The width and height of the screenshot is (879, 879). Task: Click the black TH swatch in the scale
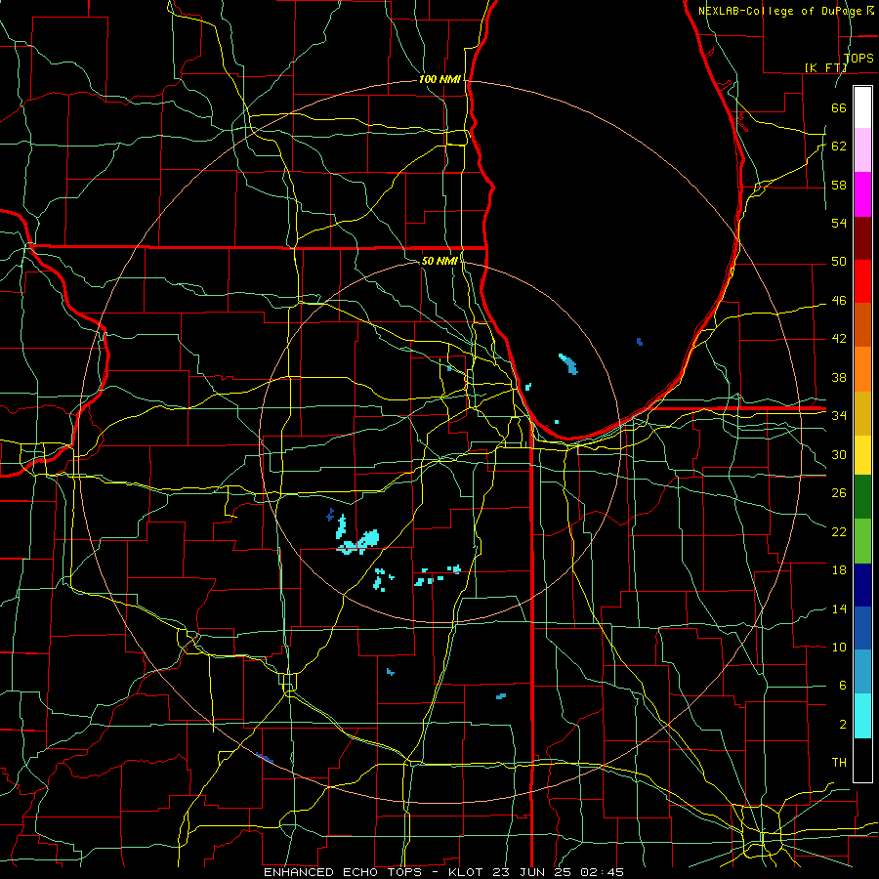(x=862, y=760)
